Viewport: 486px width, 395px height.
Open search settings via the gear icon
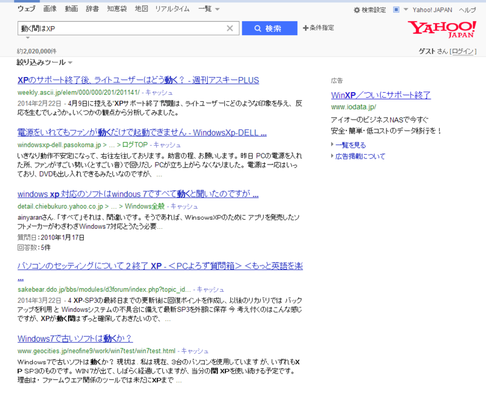coord(356,9)
